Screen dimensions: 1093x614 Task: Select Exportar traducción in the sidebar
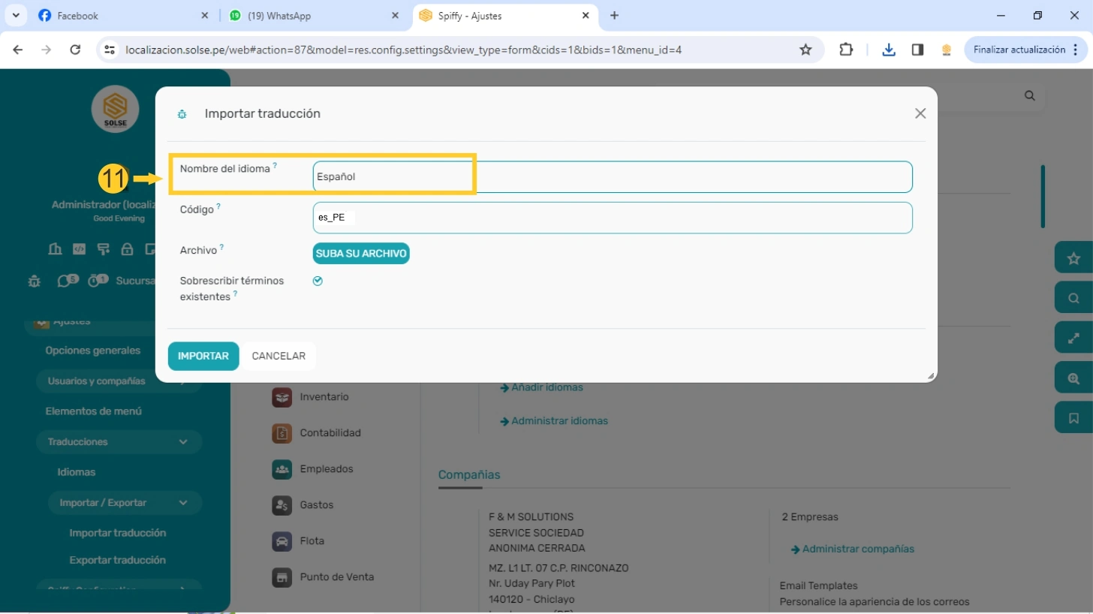click(x=117, y=560)
